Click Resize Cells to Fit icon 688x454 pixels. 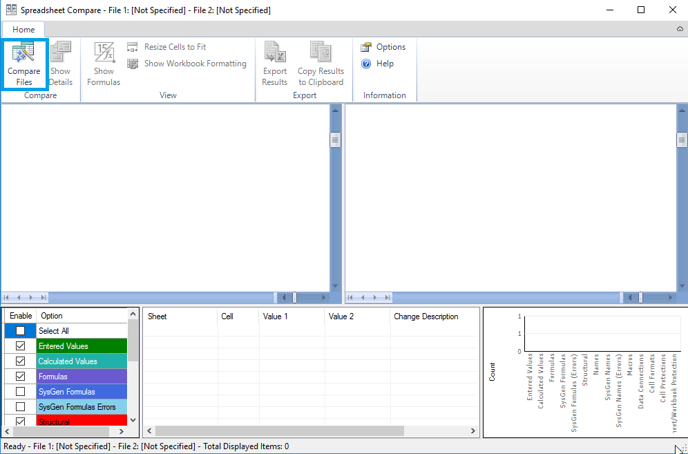[133, 47]
